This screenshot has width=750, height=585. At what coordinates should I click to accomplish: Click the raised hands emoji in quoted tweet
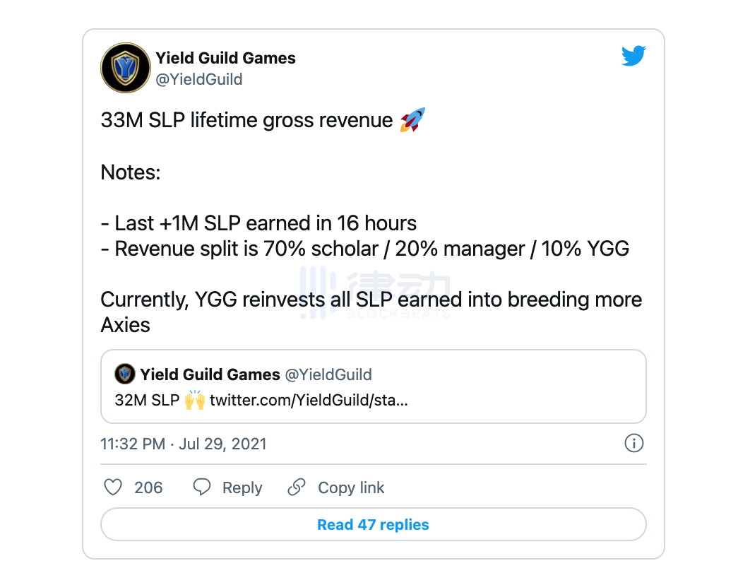pyautogui.click(x=195, y=400)
